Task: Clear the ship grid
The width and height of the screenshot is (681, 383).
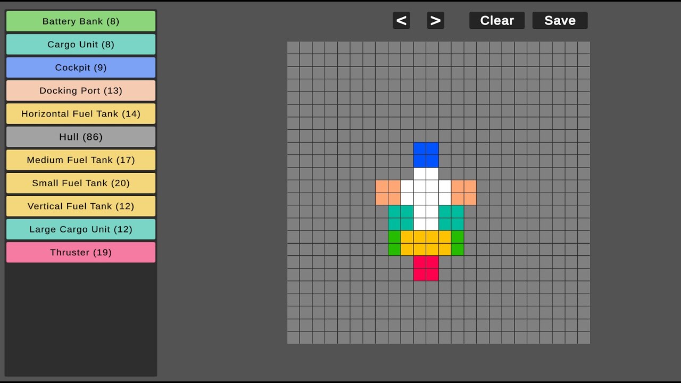Action: (497, 20)
